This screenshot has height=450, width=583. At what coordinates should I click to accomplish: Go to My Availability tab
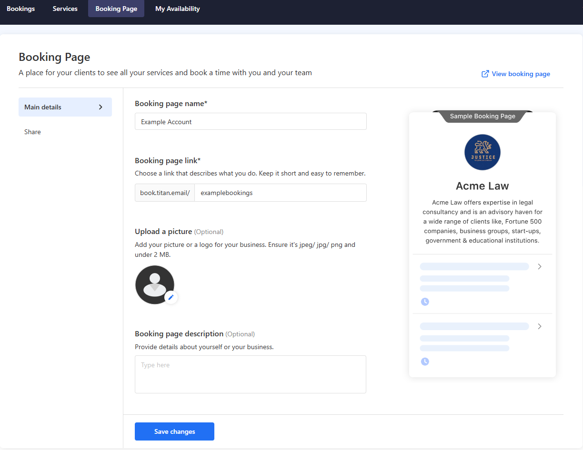[178, 9]
